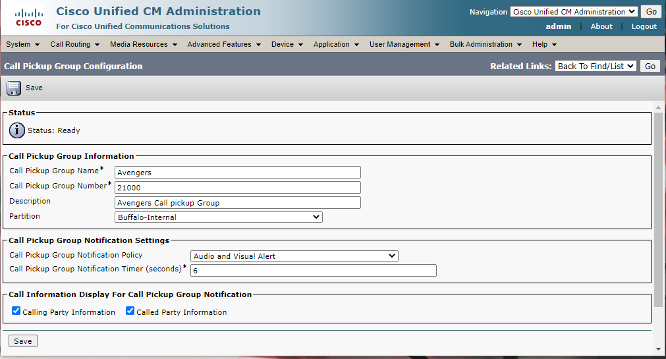Click the vertical scrollbar thumb
666x359 pixels.
click(x=658, y=209)
